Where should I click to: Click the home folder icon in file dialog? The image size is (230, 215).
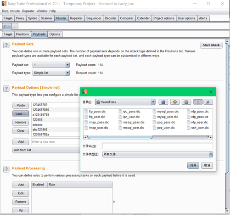tap(175, 102)
